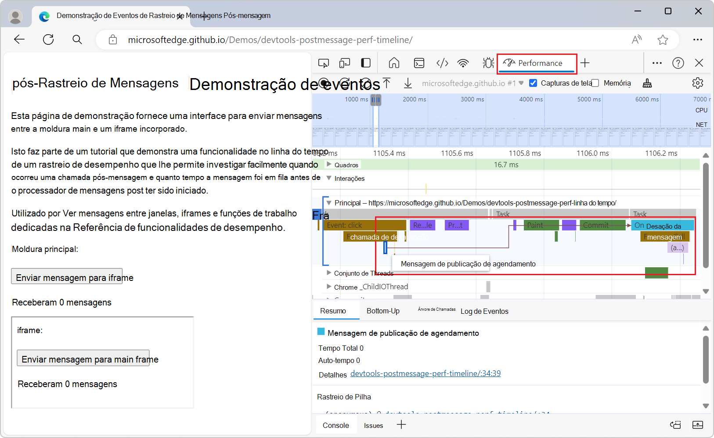Viewport: 714px width, 438px height.
Task: Open devtools-postmessage-perf-timeline source link
Action: 425,373
